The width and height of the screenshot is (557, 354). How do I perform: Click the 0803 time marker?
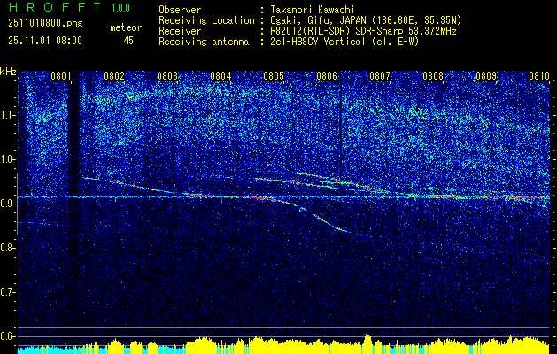(167, 76)
